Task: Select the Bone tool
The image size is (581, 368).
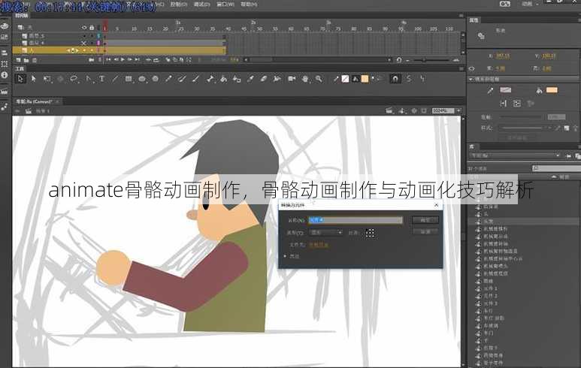Action: (210, 79)
